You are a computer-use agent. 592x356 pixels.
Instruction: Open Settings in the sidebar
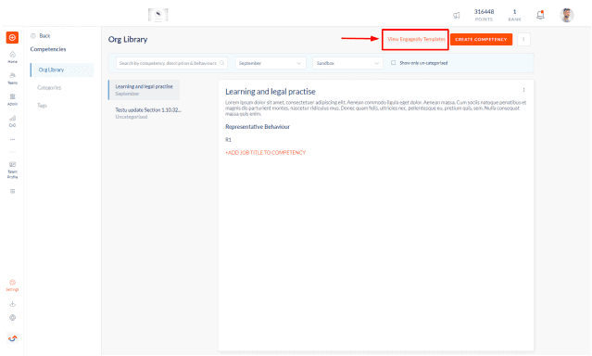12,285
